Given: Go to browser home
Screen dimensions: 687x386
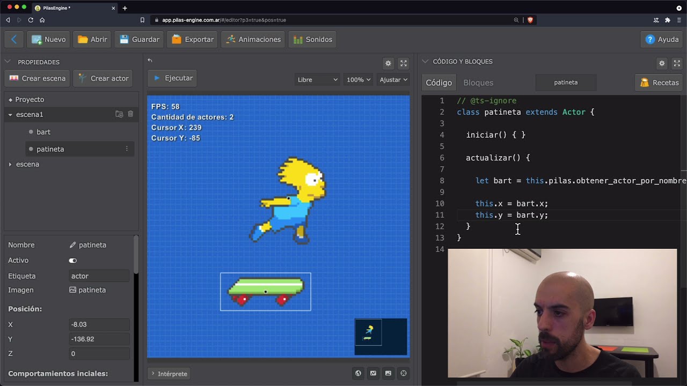Looking at the screenshot, I should 42,20.
